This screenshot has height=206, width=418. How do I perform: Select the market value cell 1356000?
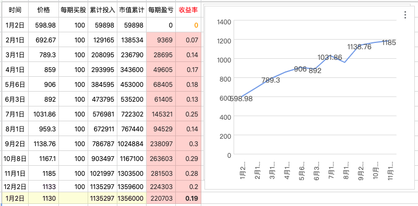tap(131, 198)
